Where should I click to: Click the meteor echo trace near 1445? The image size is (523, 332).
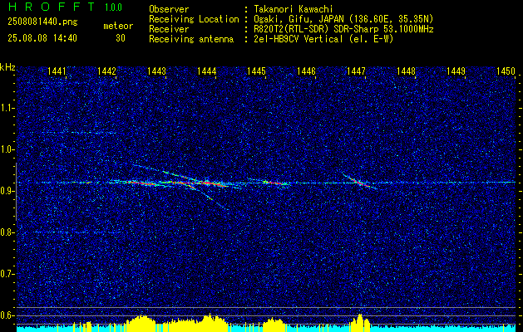[272, 183]
